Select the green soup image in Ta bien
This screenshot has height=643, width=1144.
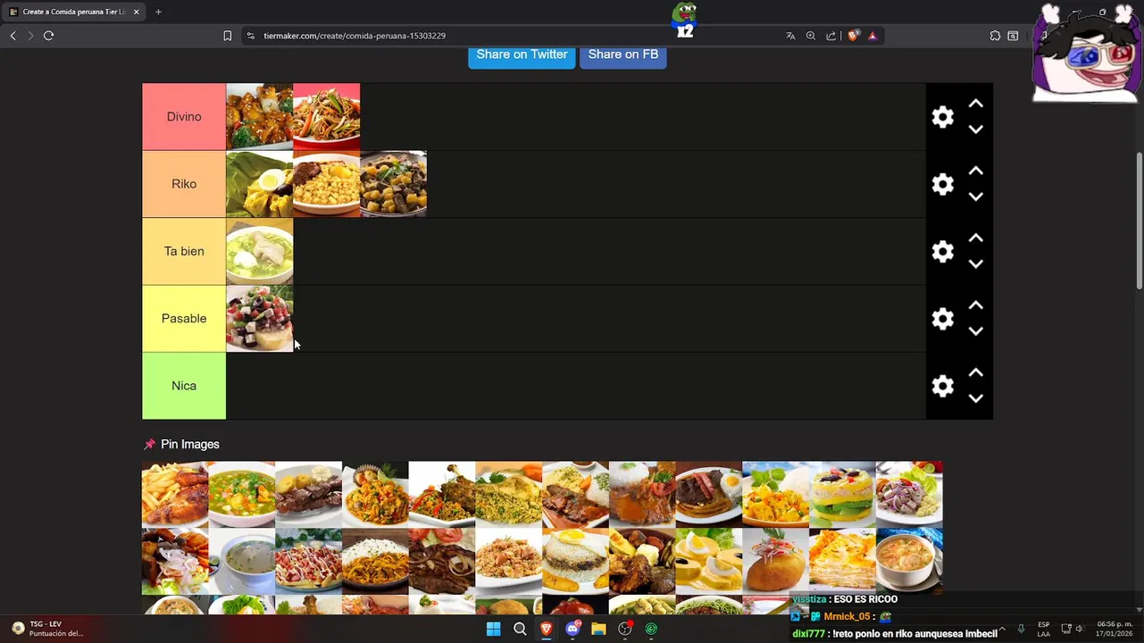coord(260,252)
